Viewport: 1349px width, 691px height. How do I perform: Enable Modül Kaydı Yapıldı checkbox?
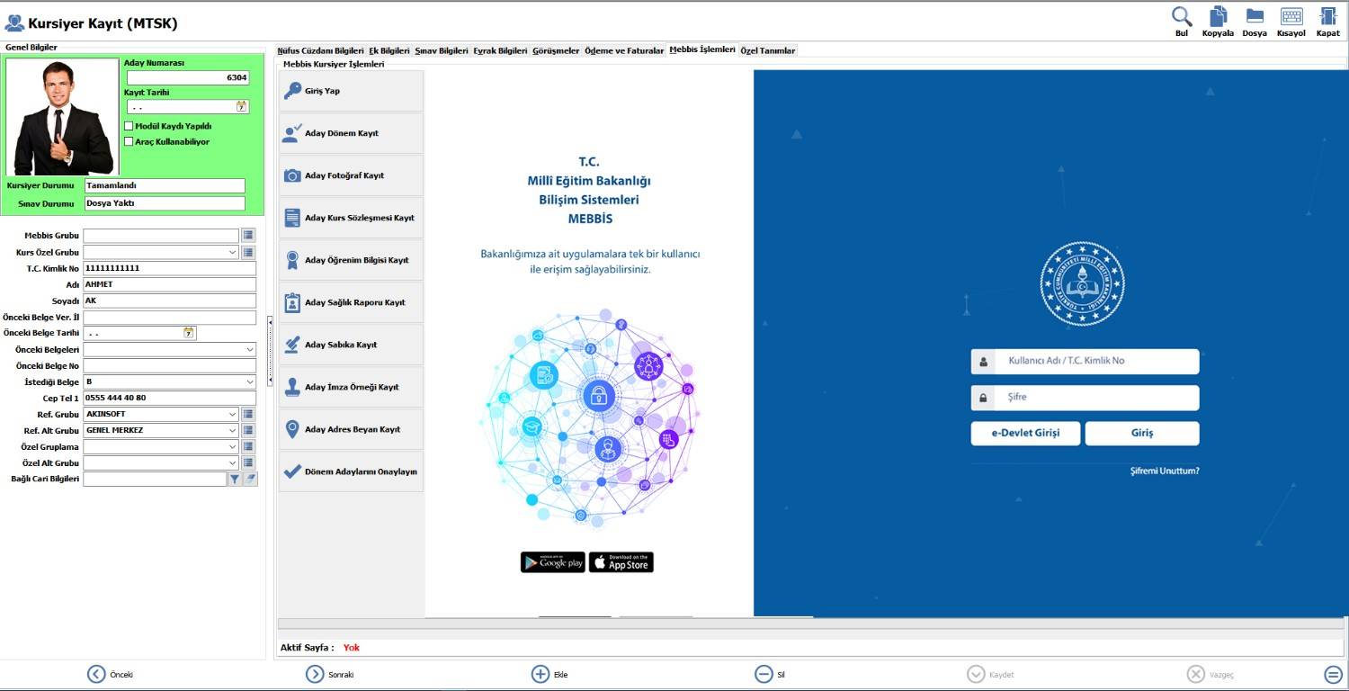130,126
